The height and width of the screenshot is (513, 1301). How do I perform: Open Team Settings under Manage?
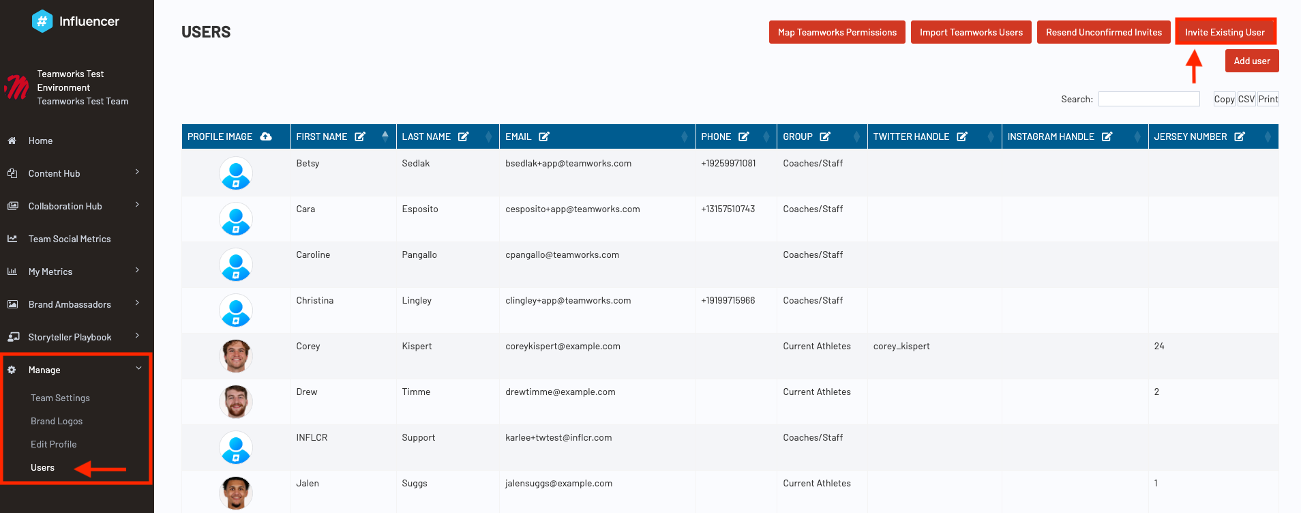pos(60,398)
